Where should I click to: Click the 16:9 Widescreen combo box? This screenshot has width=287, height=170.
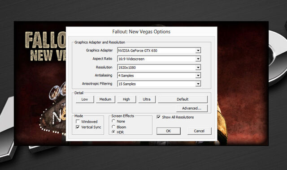click(x=159, y=59)
